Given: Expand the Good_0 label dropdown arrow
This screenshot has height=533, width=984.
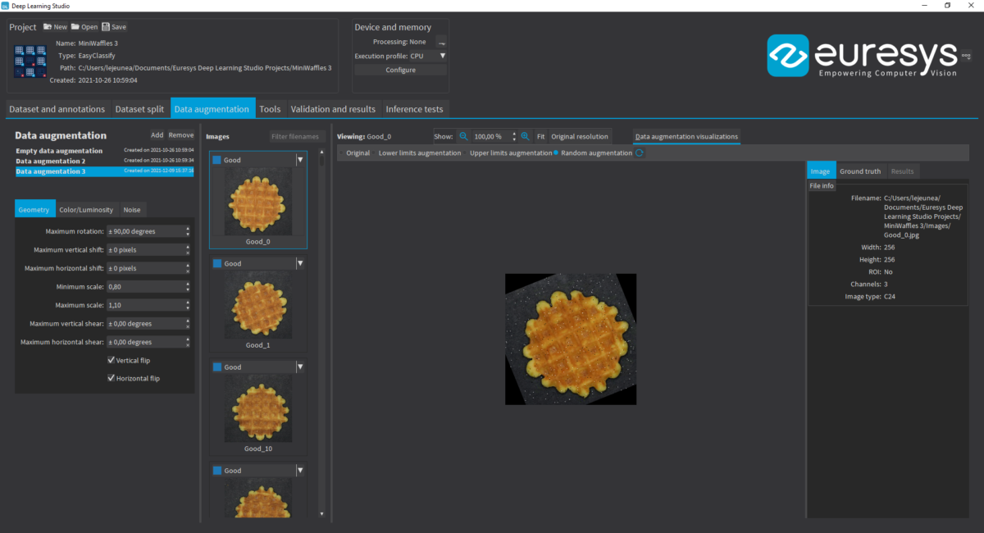Looking at the screenshot, I should point(300,160).
